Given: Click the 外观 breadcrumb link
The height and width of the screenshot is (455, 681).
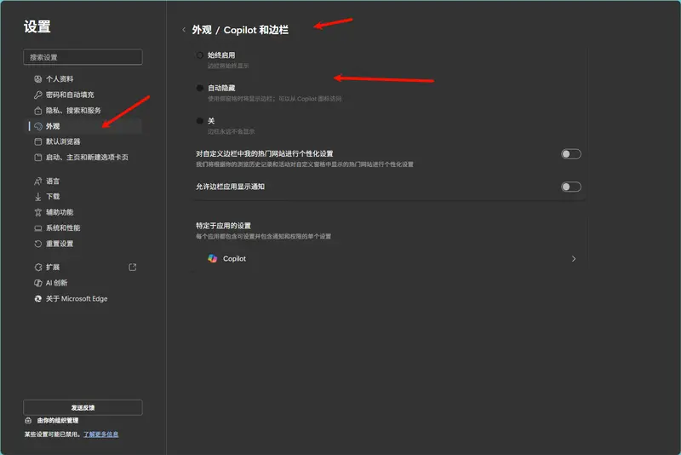Looking at the screenshot, I should click(202, 30).
